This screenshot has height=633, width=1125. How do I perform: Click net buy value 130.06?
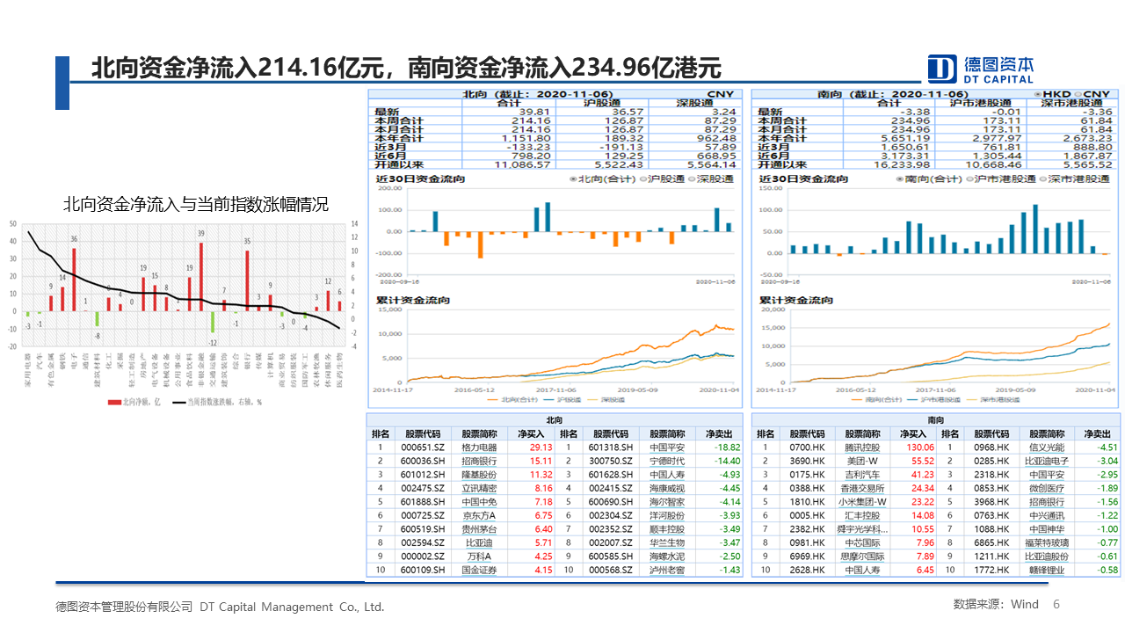click(x=919, y=447)
